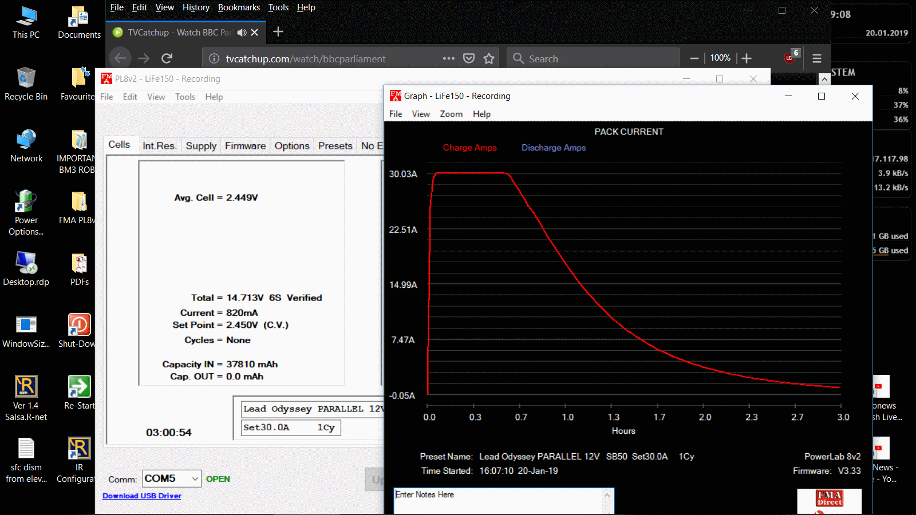Open the Firmware tab
This screenshot has height=515, width=916.
[245, 146]
